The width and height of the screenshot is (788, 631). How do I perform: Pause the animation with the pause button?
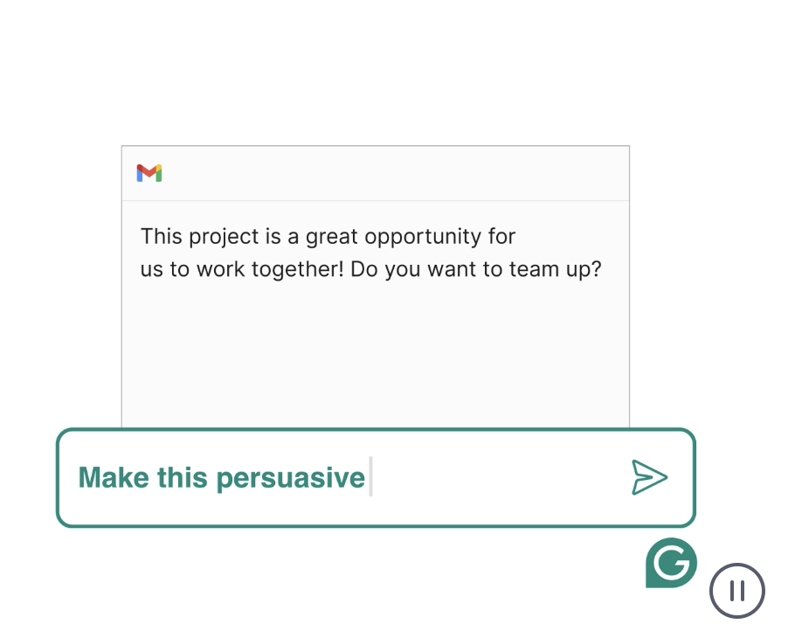pos(736,591)
